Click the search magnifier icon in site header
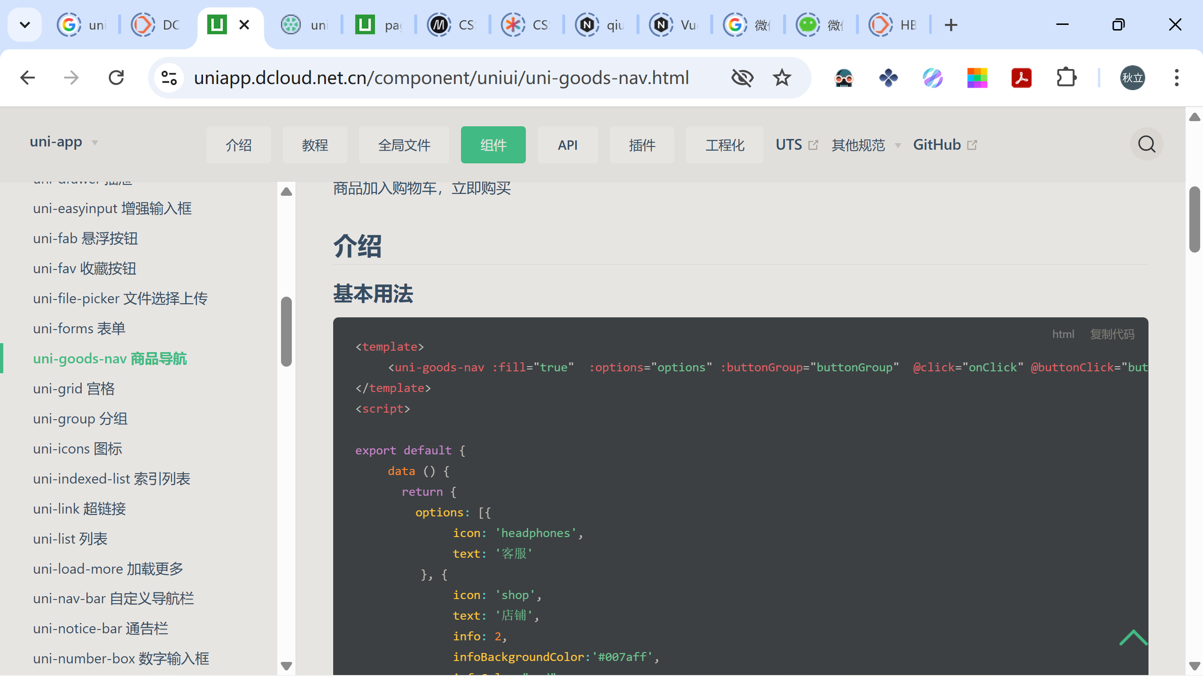 pyautogui.click(x=1146, y=144)
